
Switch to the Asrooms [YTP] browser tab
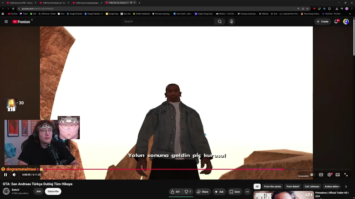click(21, 3)
